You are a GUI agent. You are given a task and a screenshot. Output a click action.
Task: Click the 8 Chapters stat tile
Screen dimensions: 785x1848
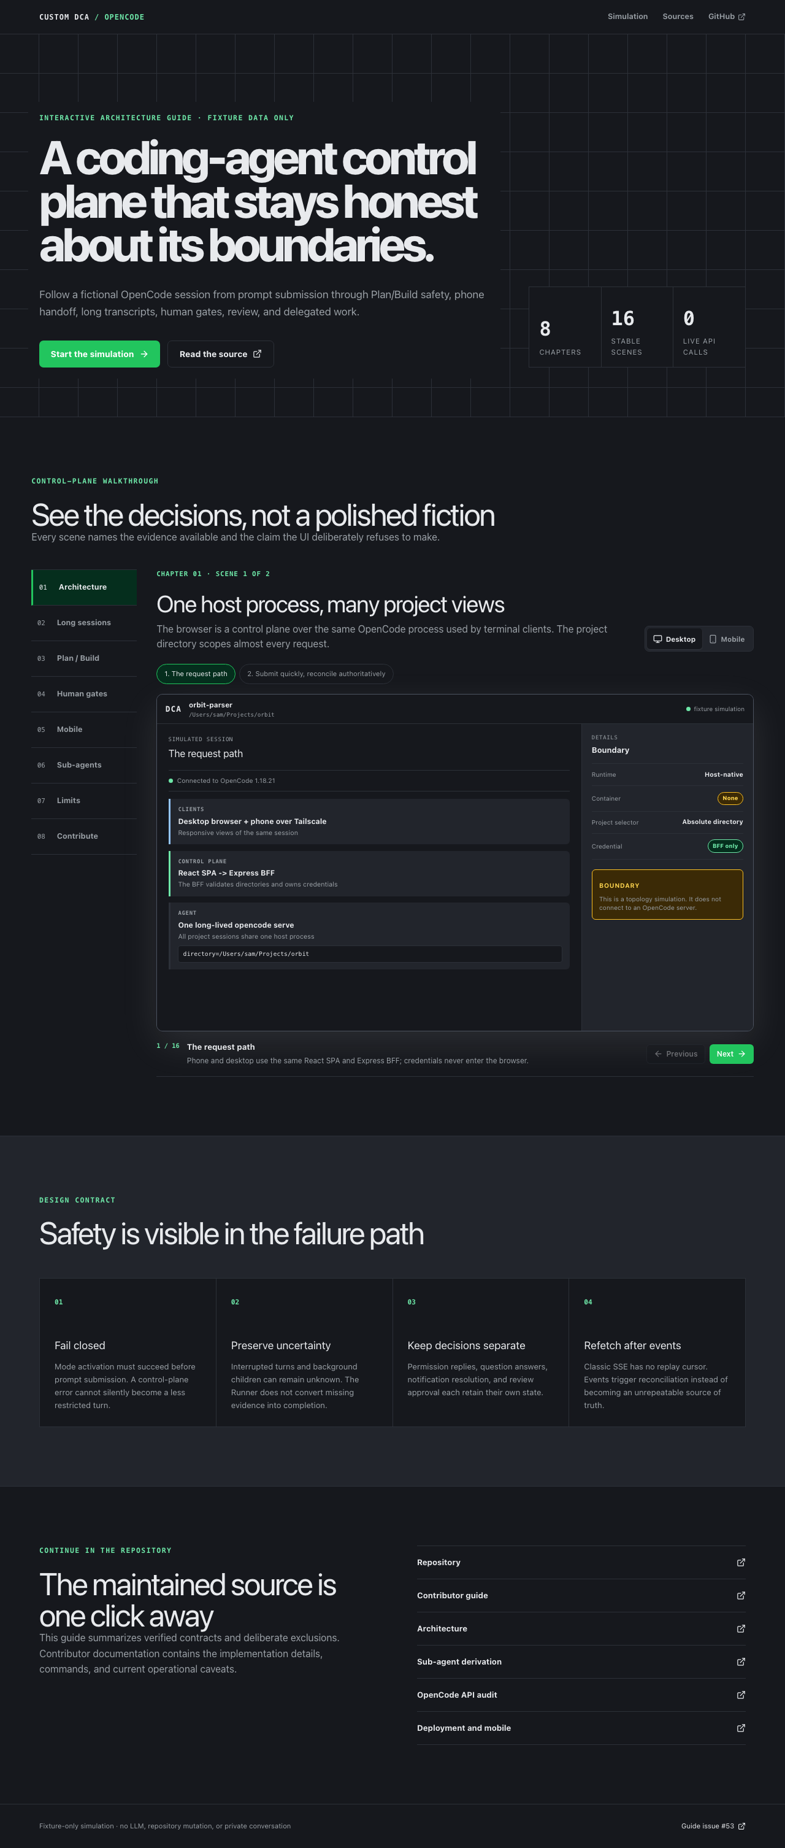point(565,327)
